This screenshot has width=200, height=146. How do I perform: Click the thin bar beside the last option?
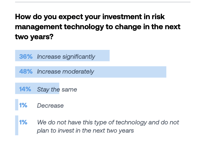(16, 125)
